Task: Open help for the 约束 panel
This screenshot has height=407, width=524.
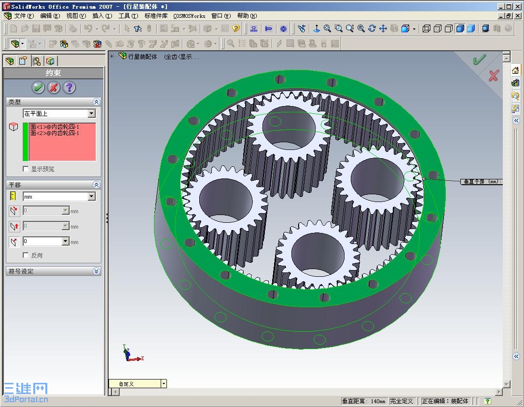Action: coord(69,88)
